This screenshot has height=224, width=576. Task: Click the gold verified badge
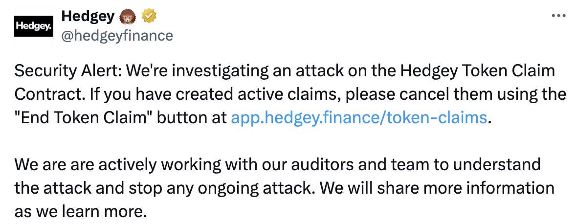pos(149,17)
